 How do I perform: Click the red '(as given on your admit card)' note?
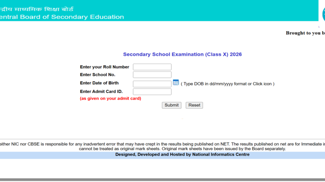click(110, 99)
